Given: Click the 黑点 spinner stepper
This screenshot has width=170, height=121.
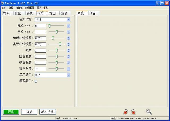Looking at the screenshot, I should tap(69, 26).
